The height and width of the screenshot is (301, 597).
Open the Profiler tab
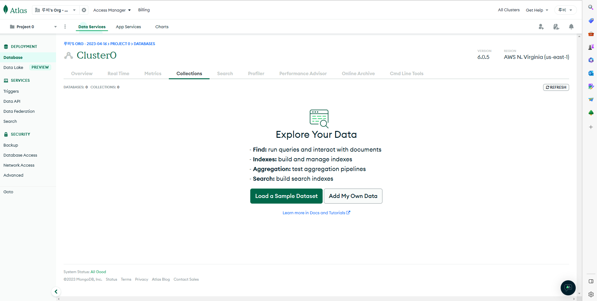(256, 74)
